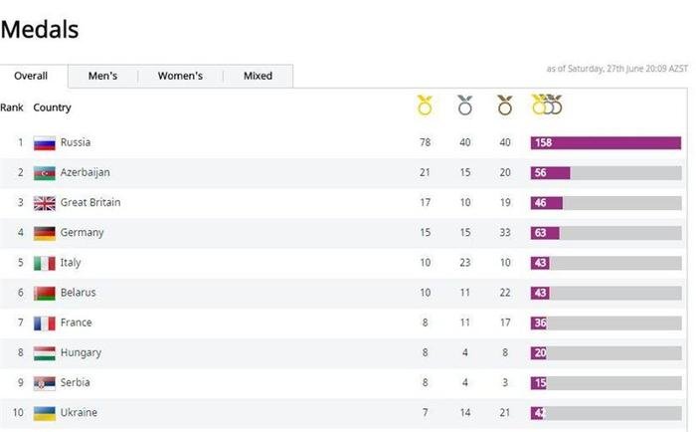This screenshot has height=432, width=696.
Task: Select the Overall tab
Action: tap(32, 77)
